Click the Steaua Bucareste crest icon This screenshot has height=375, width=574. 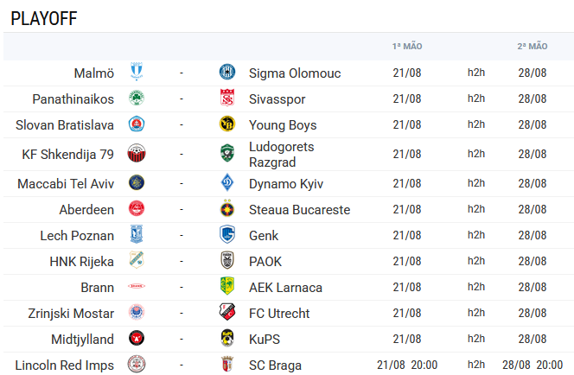tap(227, 208)
